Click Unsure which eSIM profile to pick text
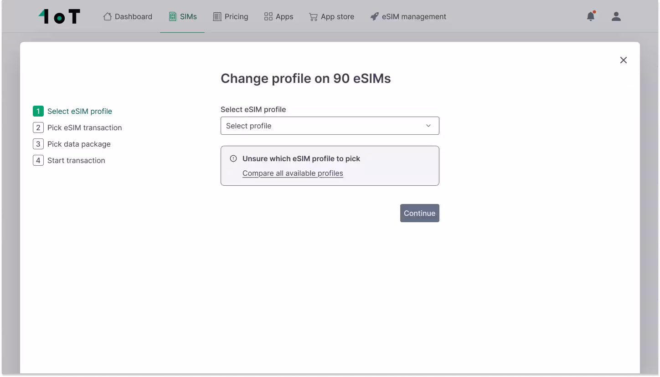The width and height of the screenshot is (660, 377). coord(301,158)
